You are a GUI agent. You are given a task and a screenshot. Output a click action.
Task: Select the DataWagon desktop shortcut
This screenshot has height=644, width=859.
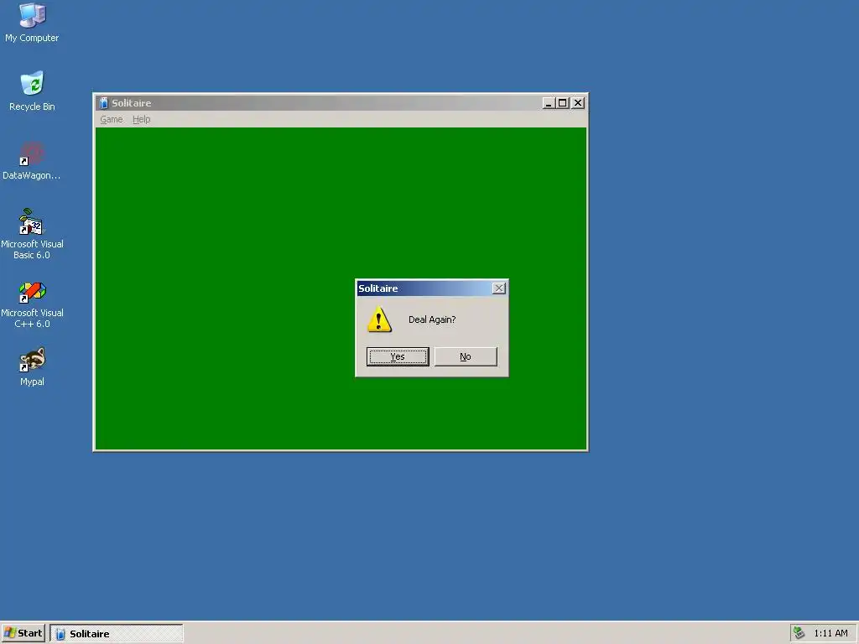pyautogui.click(x=32, y=160)
